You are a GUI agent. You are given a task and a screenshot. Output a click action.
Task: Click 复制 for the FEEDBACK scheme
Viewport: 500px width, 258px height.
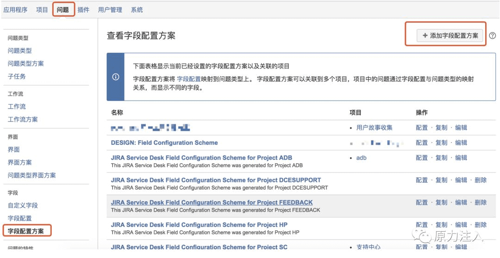(x=442, y=202)
